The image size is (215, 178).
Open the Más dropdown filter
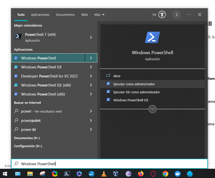(x=99, y=15)
